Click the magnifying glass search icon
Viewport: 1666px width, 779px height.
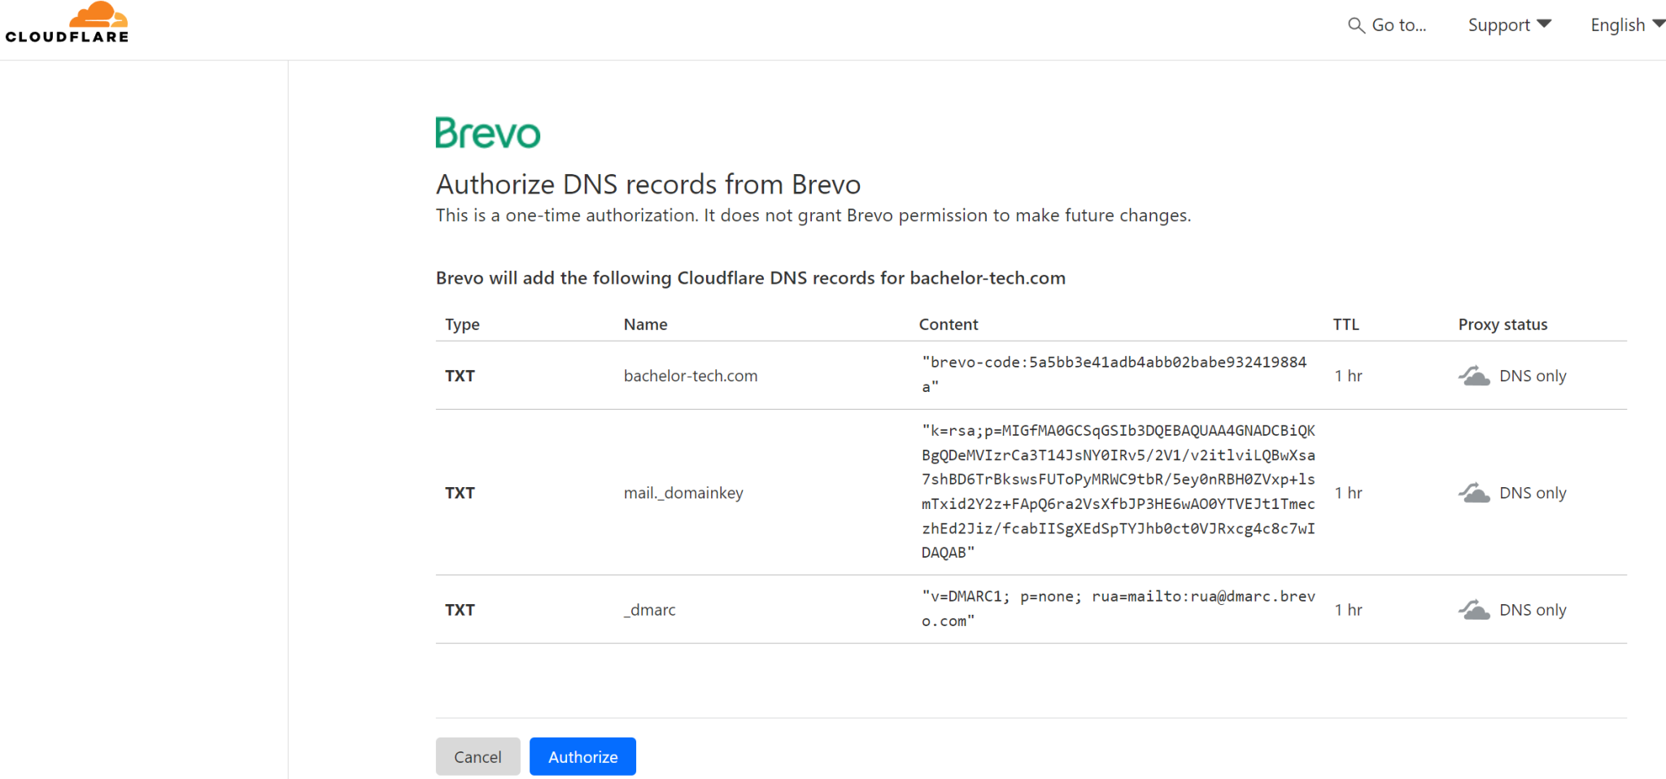click(1357, 25)
